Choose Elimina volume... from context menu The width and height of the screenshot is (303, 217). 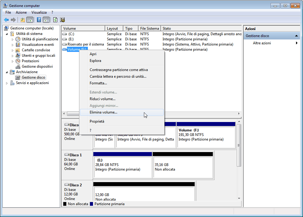[x=122, y=112]
